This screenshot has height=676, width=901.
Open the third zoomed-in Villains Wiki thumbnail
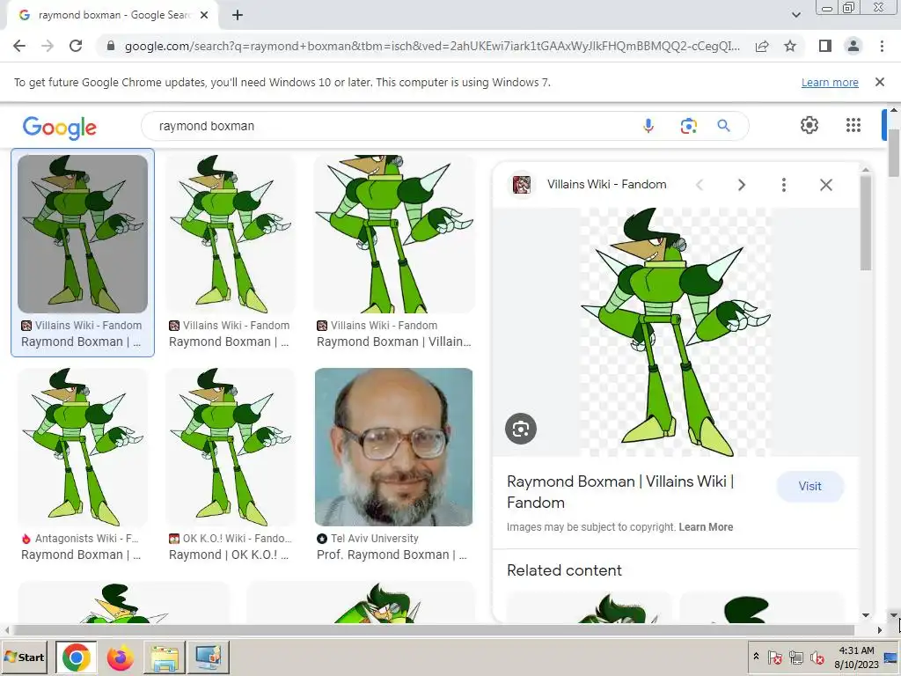(394, 233)
